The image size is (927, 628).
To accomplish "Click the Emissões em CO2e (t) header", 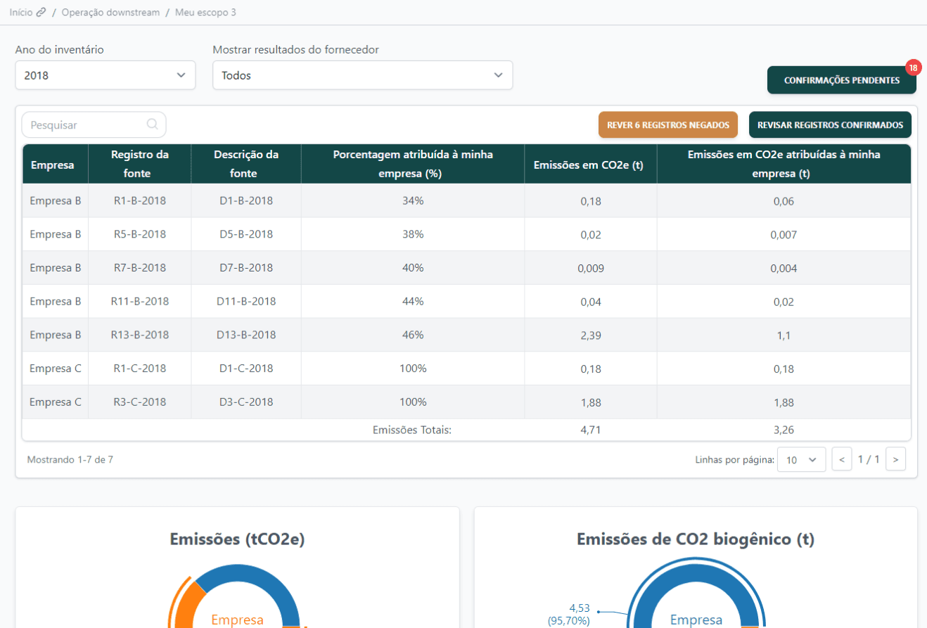I will tap(591, 165).
